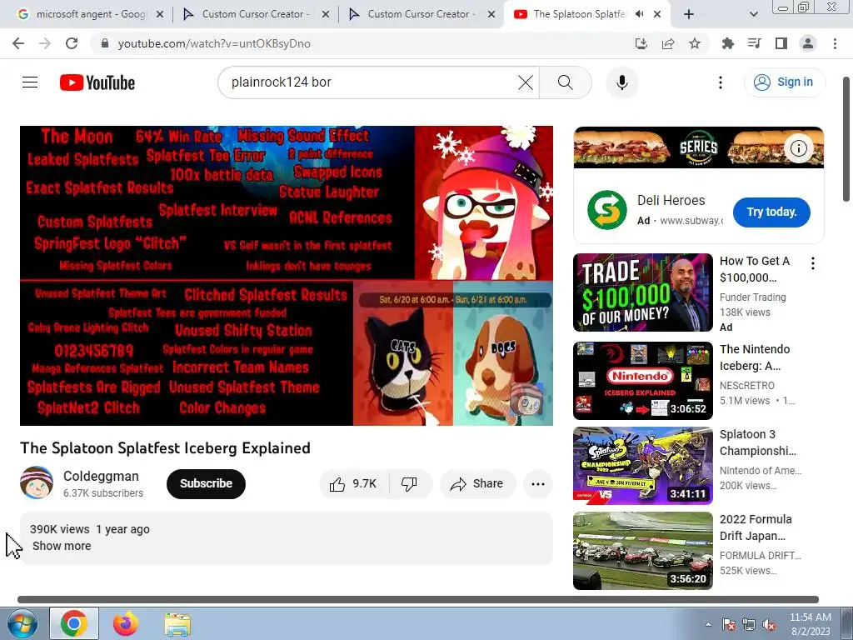Click vertical page scrollbar

[846, 139]
